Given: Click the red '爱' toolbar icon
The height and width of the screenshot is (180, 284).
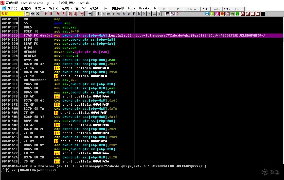Looking at the screenshot, I should (x=247, y=14).
